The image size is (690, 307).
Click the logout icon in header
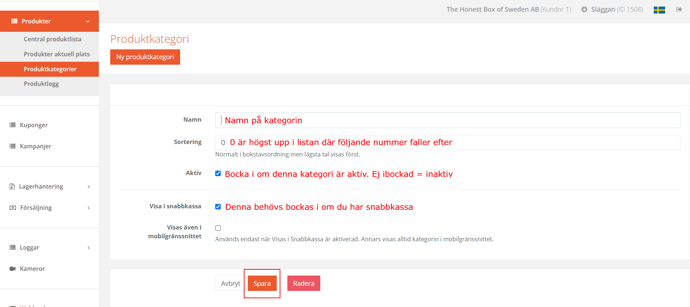pyautogui.click(x=679, y=10)
